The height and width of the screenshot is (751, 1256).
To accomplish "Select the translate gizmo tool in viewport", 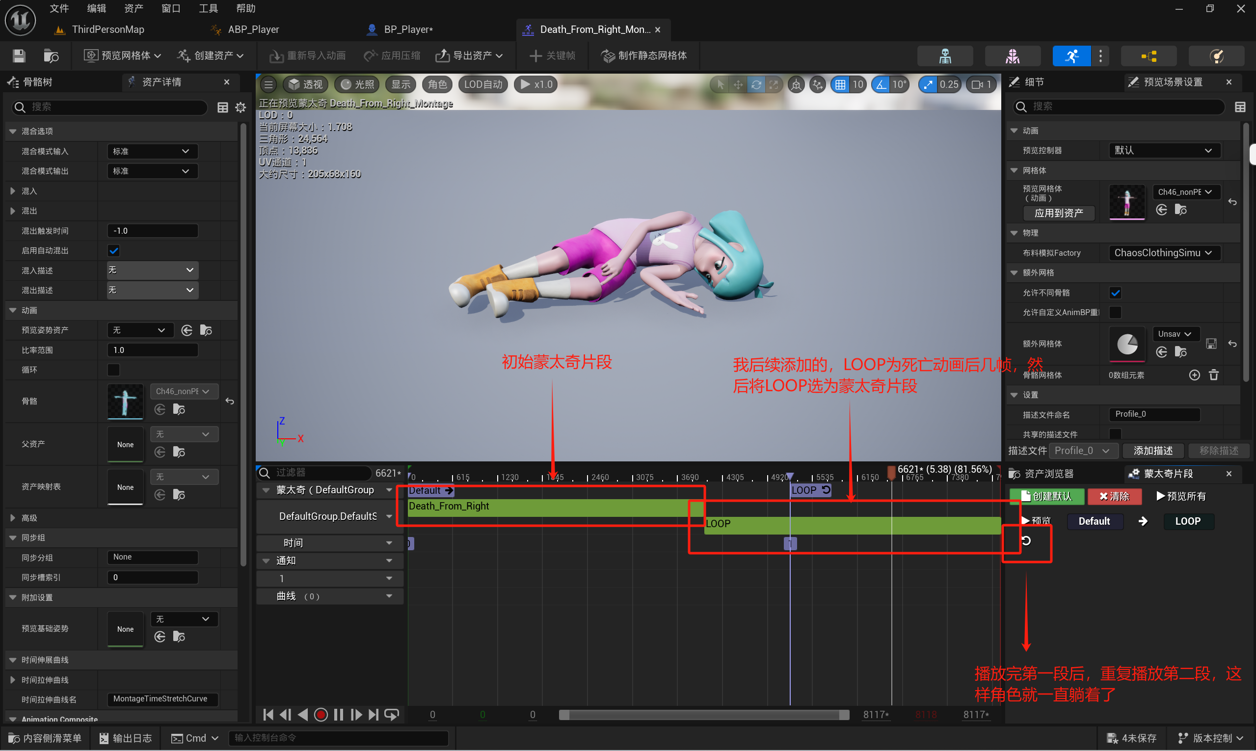I will coord(738,84).
